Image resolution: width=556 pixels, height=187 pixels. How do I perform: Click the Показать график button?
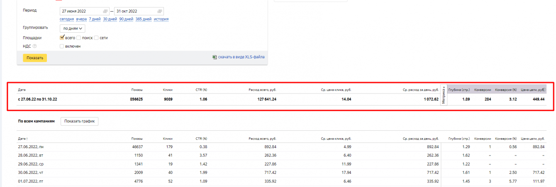click(x=79, y=121)
